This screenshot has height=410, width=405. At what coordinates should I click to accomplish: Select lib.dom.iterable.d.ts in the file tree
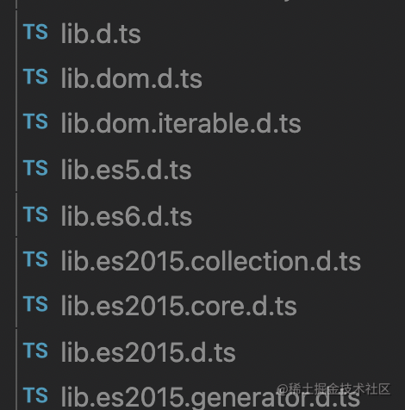click(x=181, y=123)
